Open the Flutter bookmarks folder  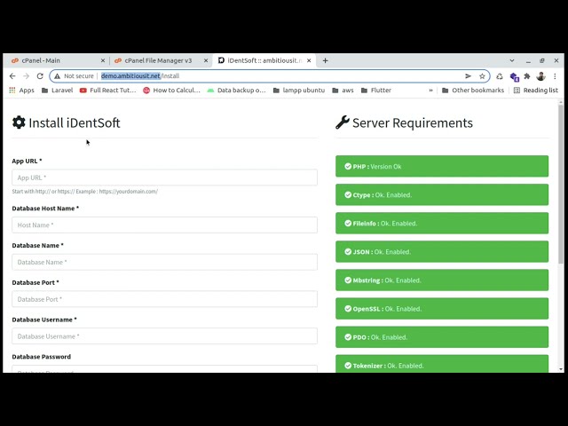(376, 91)
